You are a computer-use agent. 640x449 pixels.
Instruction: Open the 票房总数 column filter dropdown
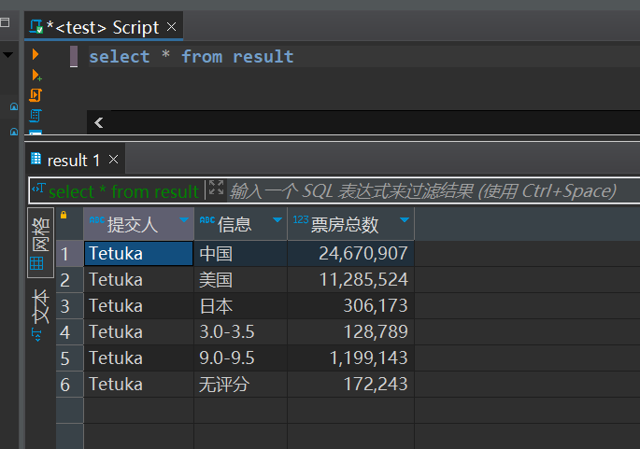pos(405,220)
